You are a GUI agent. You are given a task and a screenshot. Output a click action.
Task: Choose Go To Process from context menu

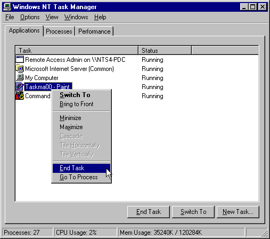coord(81,177)
